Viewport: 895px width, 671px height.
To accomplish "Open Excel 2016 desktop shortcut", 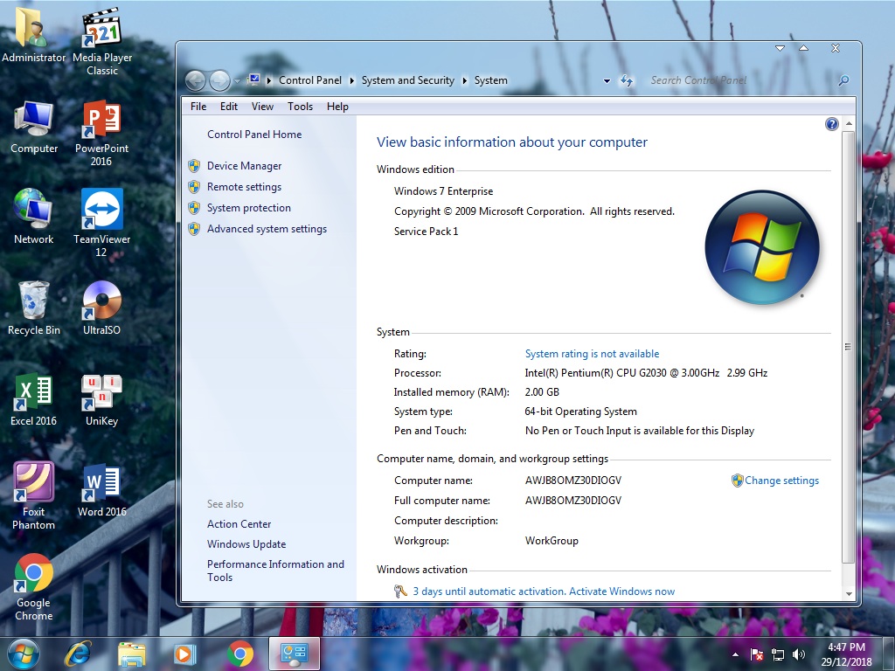I will (x=33, y=399).
